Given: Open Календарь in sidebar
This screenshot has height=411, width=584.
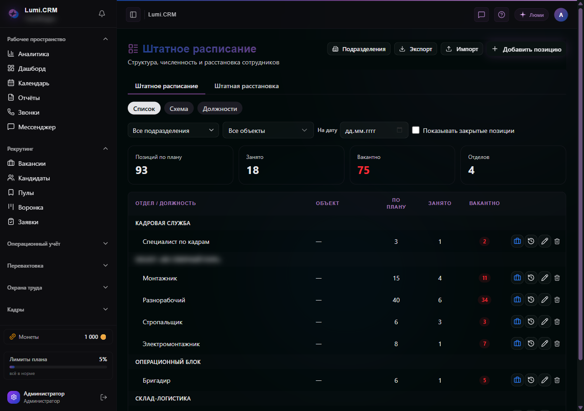Looking at the screenshot, I should click(x=58, y=83).
